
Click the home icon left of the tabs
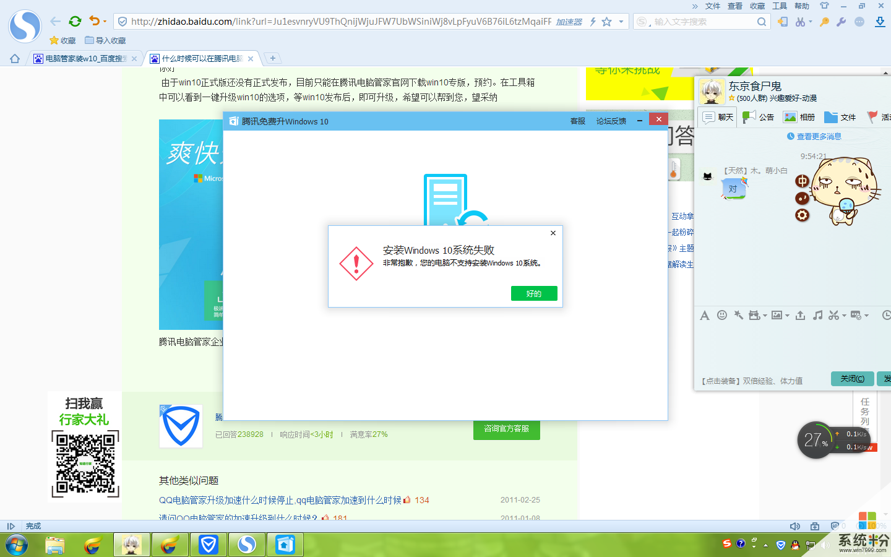15,58
